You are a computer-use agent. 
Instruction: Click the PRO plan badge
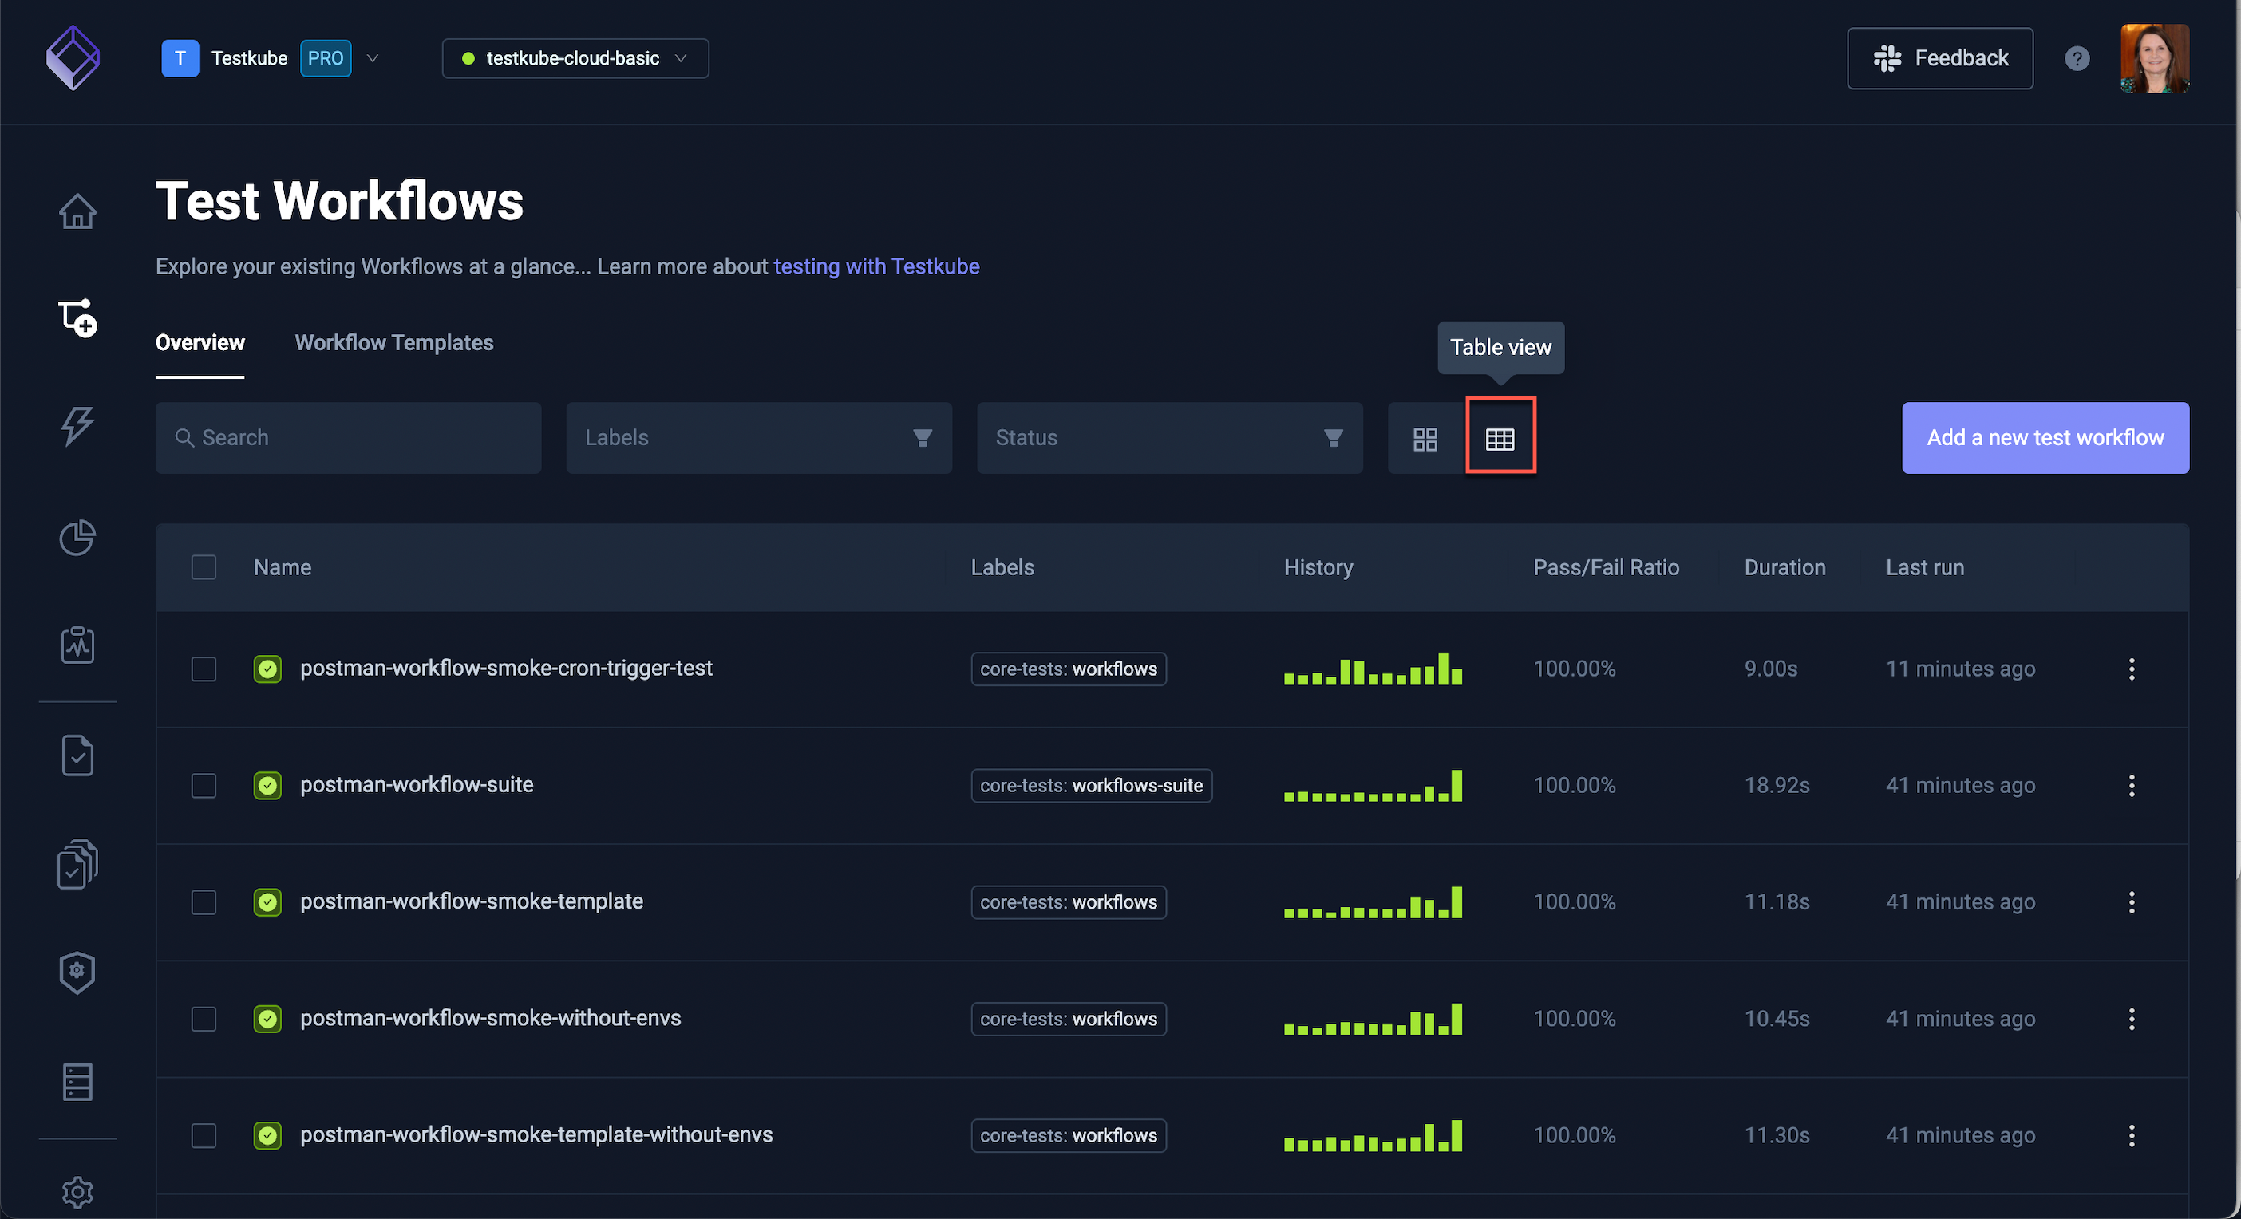(x=326, y=58)
